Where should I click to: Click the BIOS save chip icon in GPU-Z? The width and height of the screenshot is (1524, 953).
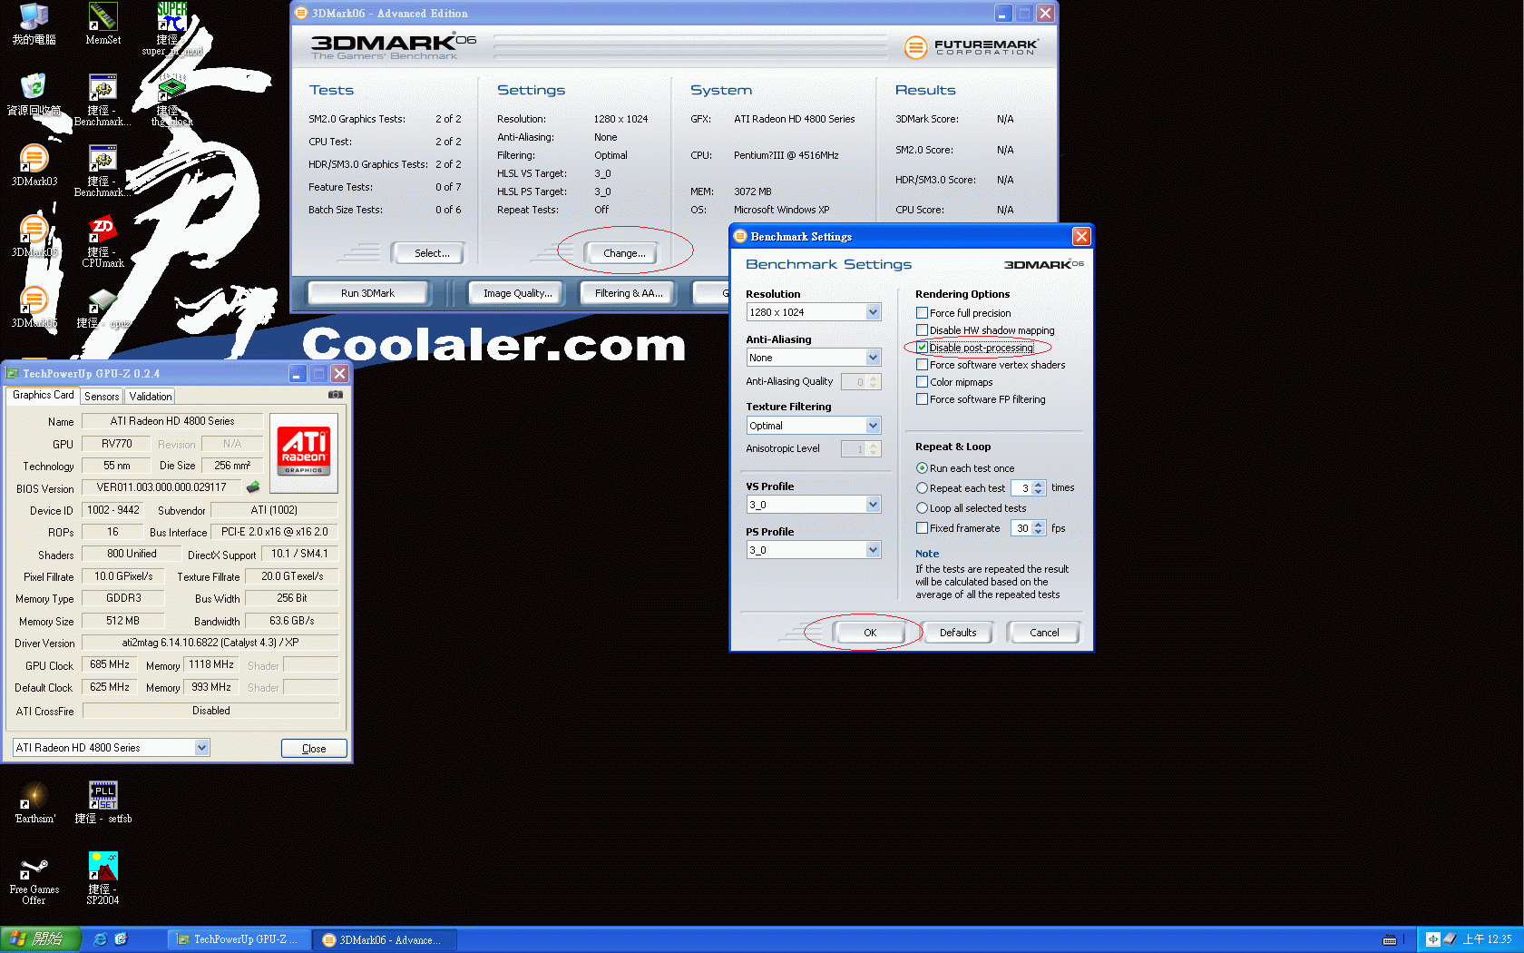[253, 487]
